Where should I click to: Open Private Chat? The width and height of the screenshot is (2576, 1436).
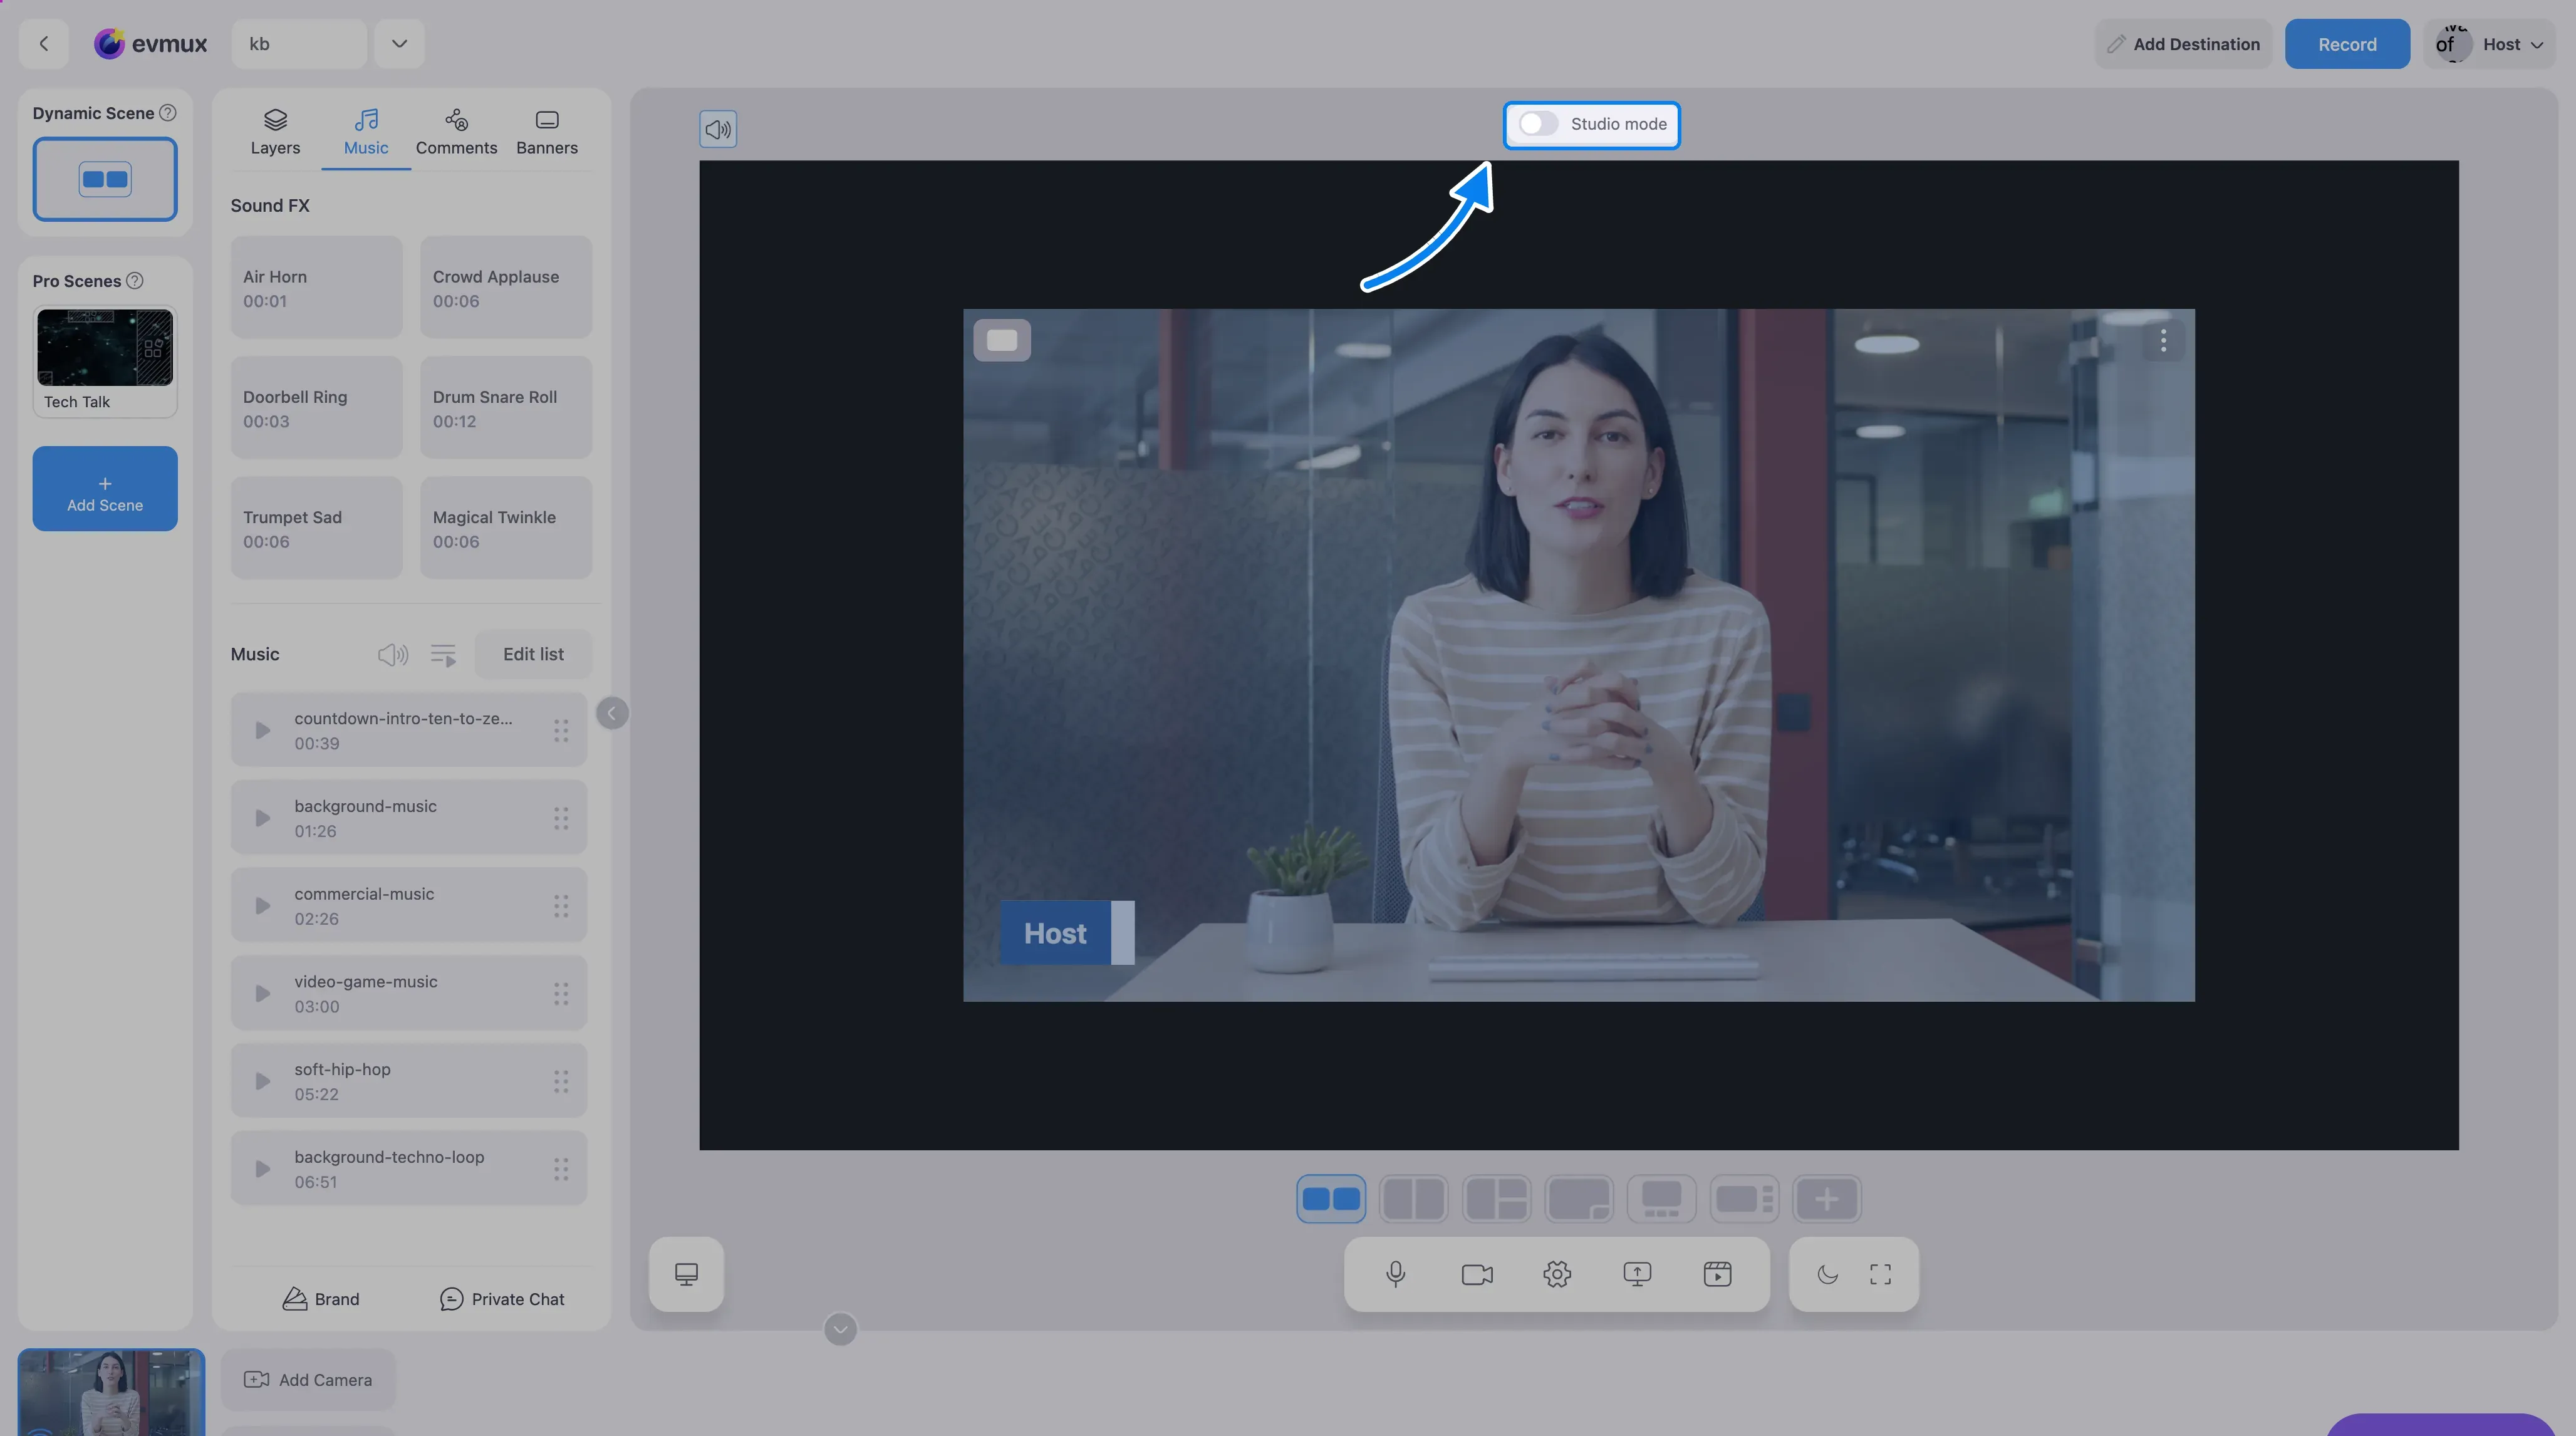point(502,1299)
